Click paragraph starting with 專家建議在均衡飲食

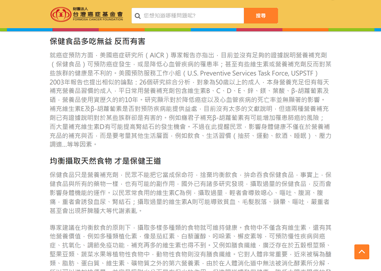click(190, 245)
